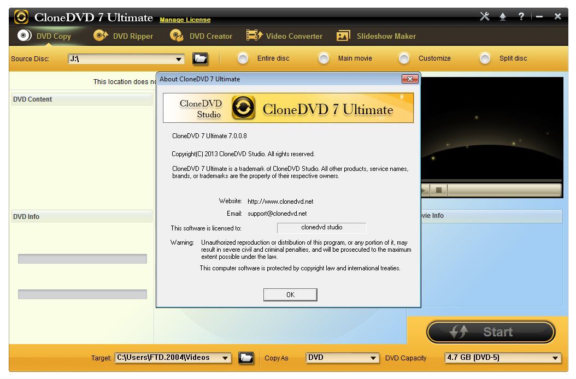Click the DVD Info panel header
This screenshot has height=379, width=576.
point(81,216)
